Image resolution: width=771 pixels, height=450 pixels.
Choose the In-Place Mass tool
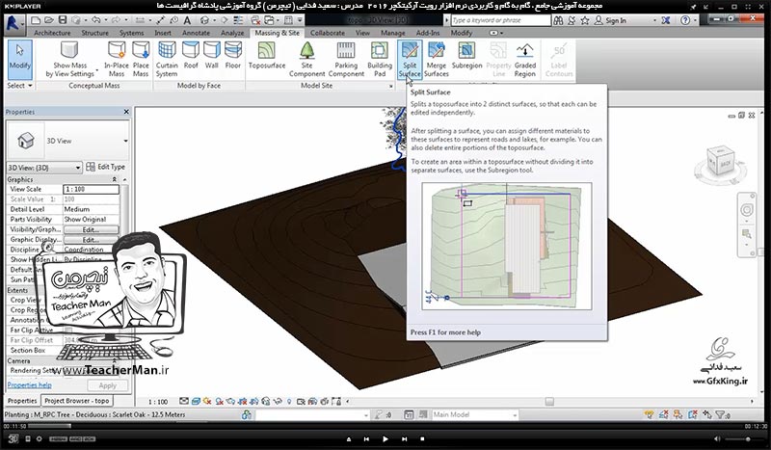(x=117, y=59)
